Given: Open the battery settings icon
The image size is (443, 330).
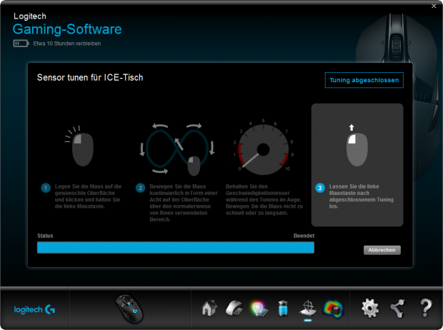Looking at the screenshot, I should (283, 308).
